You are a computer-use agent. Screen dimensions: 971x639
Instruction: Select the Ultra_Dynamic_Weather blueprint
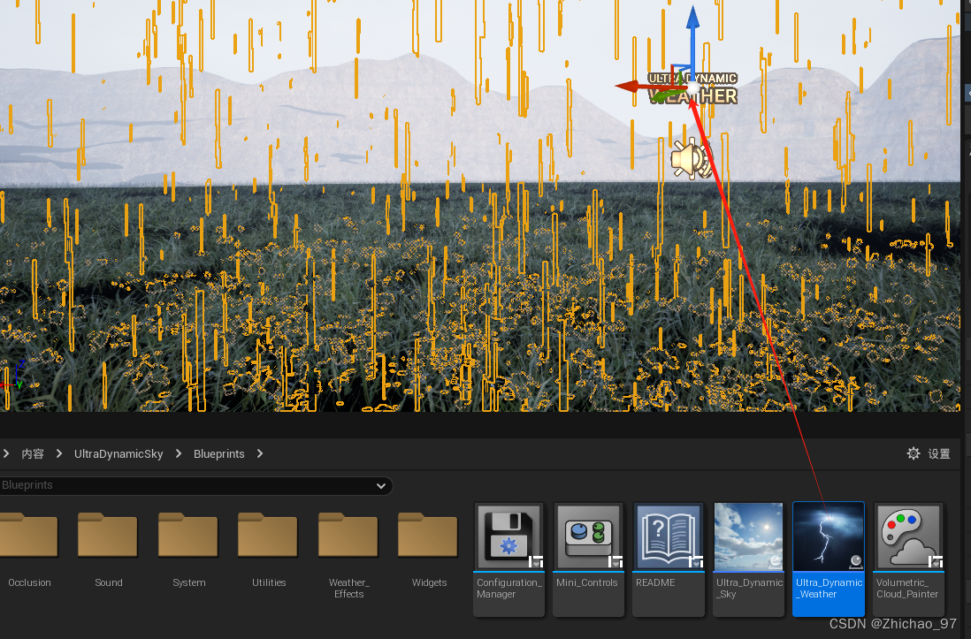pyautogui.click(x=829, y=559)
